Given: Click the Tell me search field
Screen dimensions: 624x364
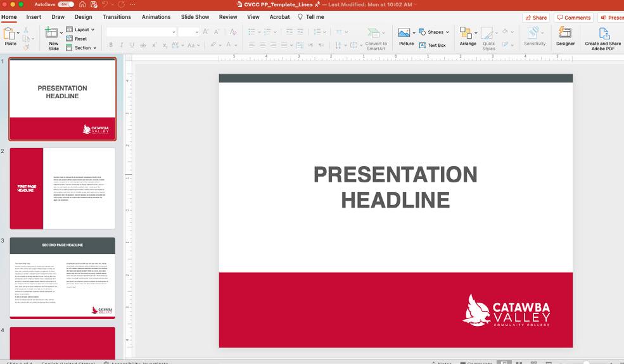Looking at the screenshot, I should (x=311, y=17).
